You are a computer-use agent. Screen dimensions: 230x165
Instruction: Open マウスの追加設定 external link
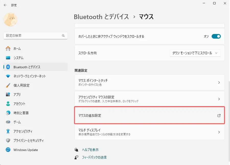pyautogui.click(x=219, y=116)
